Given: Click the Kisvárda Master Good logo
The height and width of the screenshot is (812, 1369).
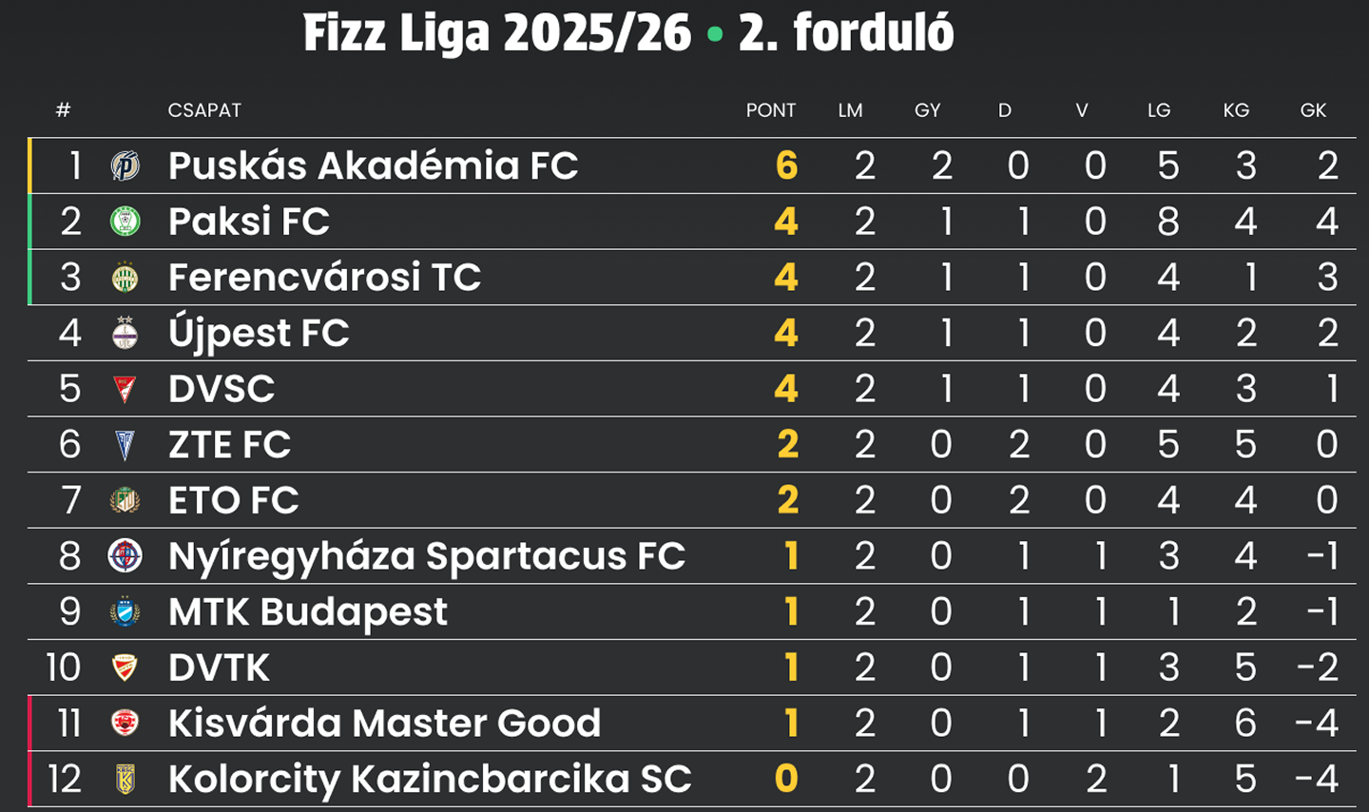Looking at the screenshot, I should pos(125,723).
